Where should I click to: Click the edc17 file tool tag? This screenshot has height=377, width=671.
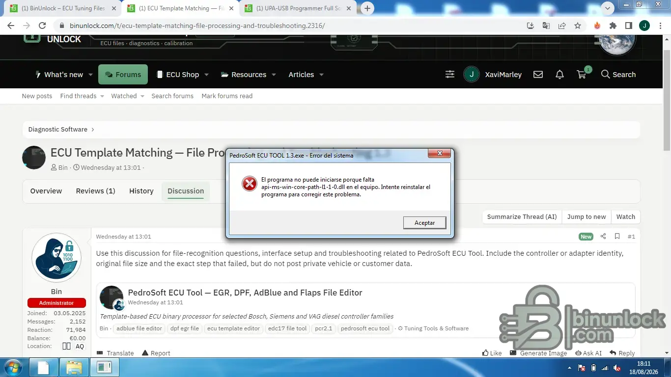pyautogui.click(x=287, y=328)
